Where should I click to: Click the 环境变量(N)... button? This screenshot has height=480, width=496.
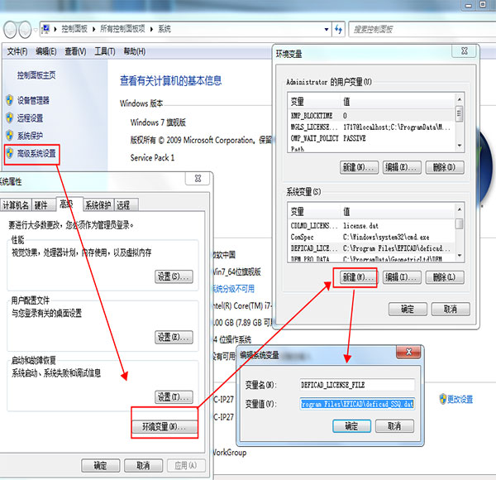(x=164, y=427)
